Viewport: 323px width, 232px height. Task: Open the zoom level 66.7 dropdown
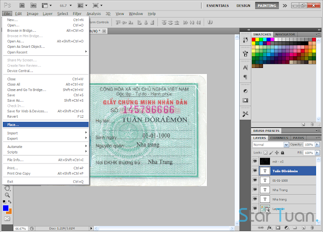[x=71, y=6]
